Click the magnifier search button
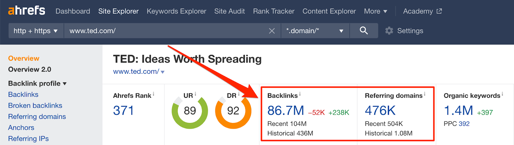Viewport: 514px width, 145px height. (364, 31)
